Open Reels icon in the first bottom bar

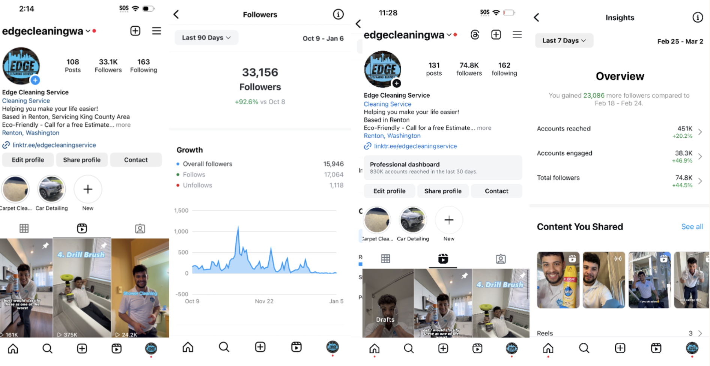pyautogui.click(x=116, y=349)
